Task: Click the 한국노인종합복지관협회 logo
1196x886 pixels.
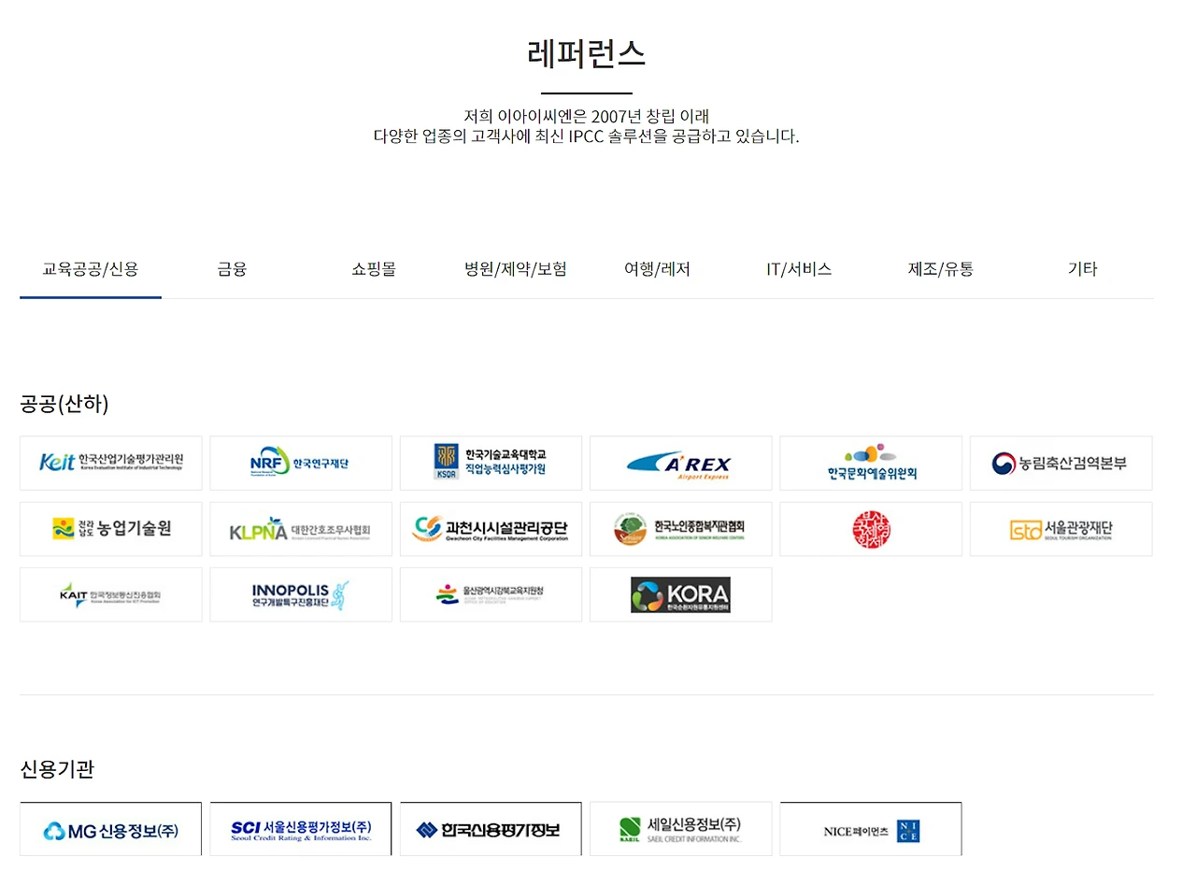Action: pos(681,529)
